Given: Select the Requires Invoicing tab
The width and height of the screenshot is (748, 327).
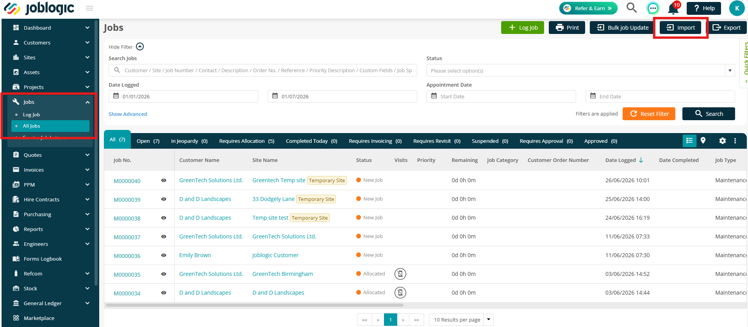Looking at the screenshot, I should point(375,141).
